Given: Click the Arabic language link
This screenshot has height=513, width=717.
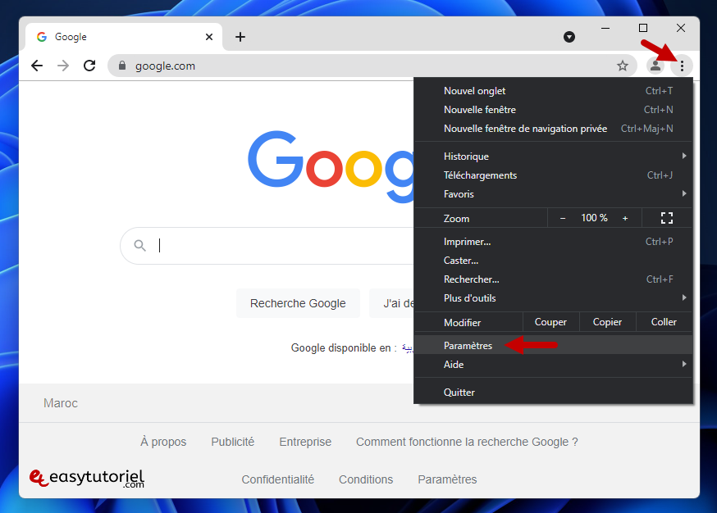Looking at the screenshot, I should point(408,348).
